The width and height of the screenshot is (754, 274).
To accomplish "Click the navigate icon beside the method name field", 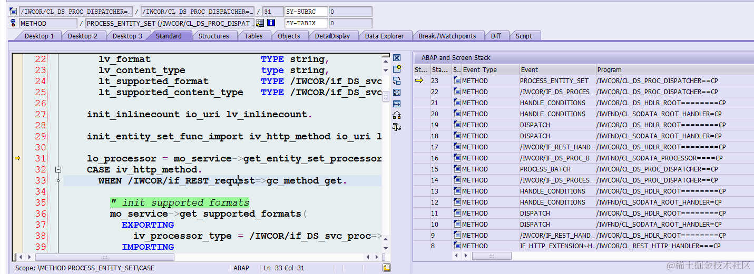I will (x=260, y=23).
